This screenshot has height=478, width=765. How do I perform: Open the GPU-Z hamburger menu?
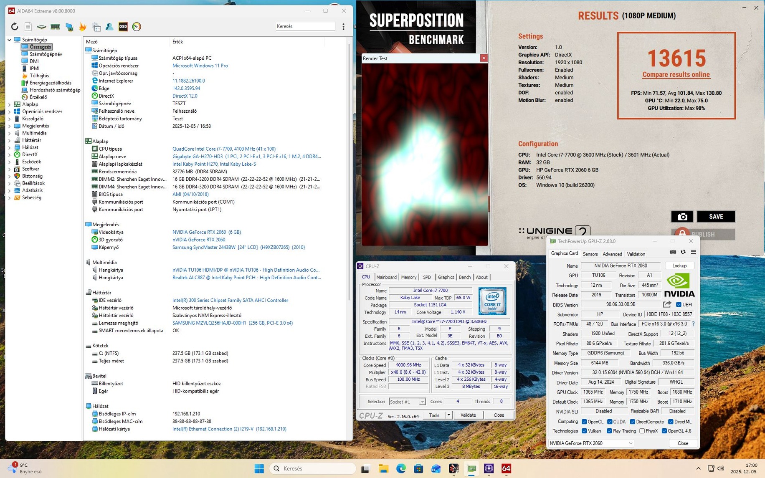[693, 252]
